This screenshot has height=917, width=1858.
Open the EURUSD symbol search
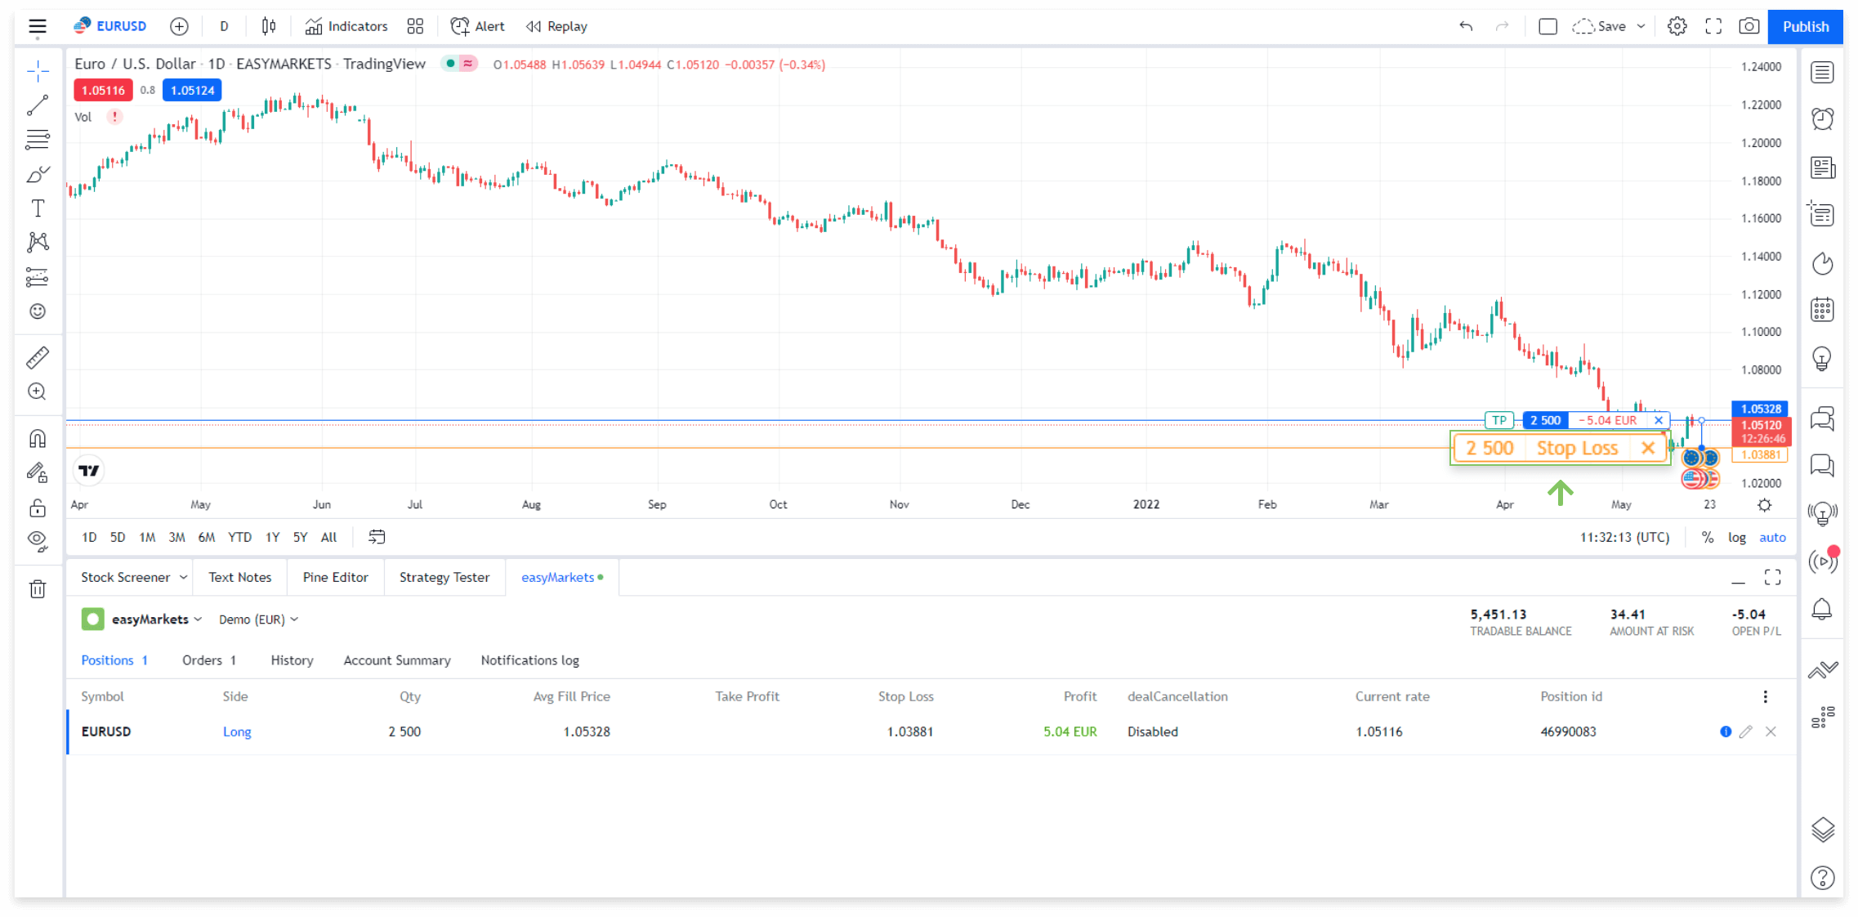click(x=110, y=26)
